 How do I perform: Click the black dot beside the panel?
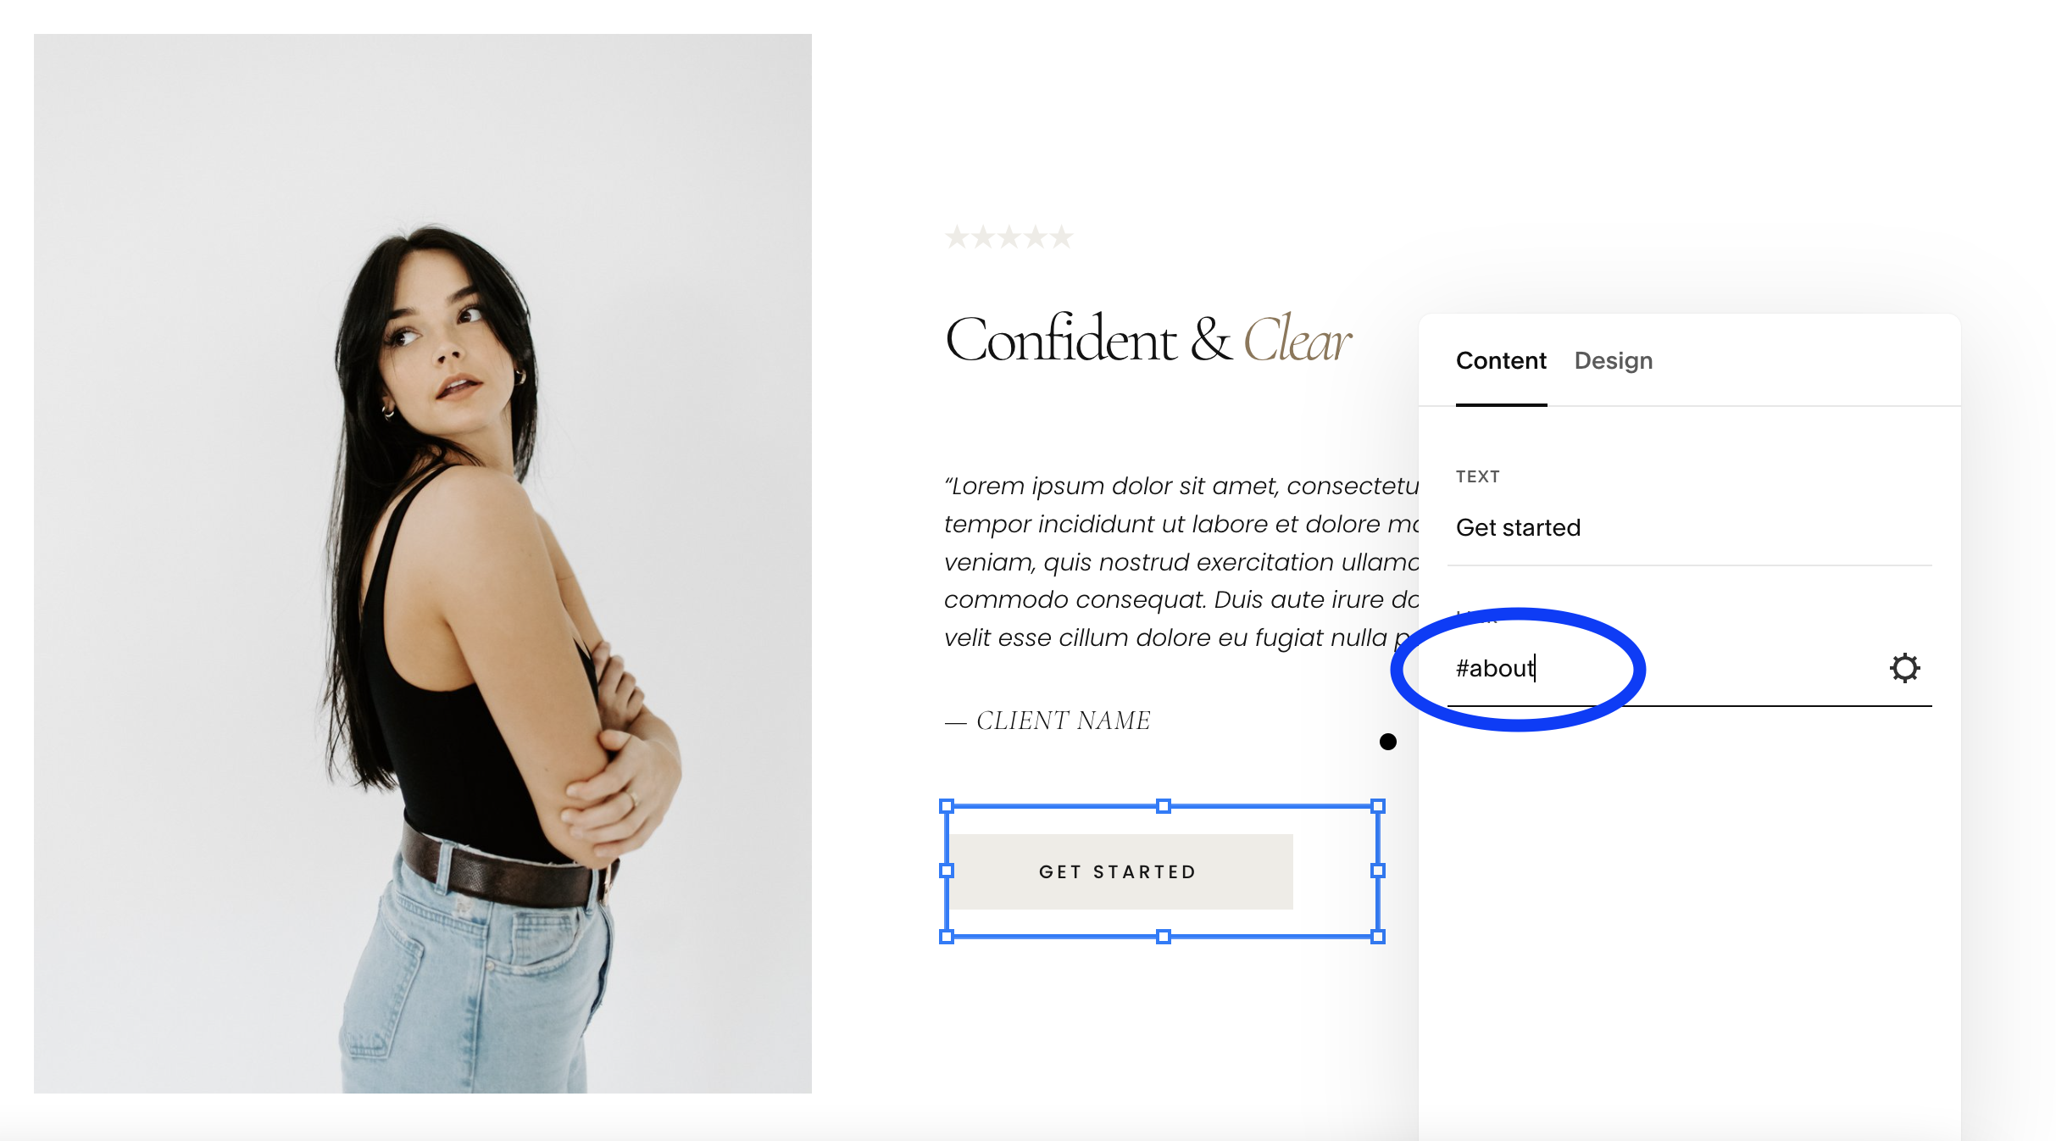tap(1387, 742)
